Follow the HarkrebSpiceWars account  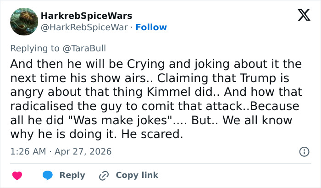(151, 28)
